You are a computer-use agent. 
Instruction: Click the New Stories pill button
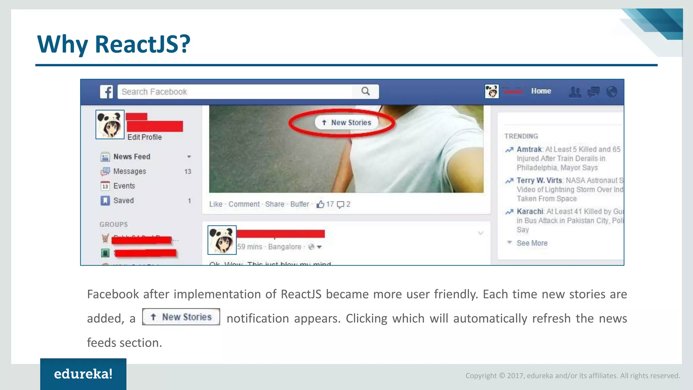[346, 123]
